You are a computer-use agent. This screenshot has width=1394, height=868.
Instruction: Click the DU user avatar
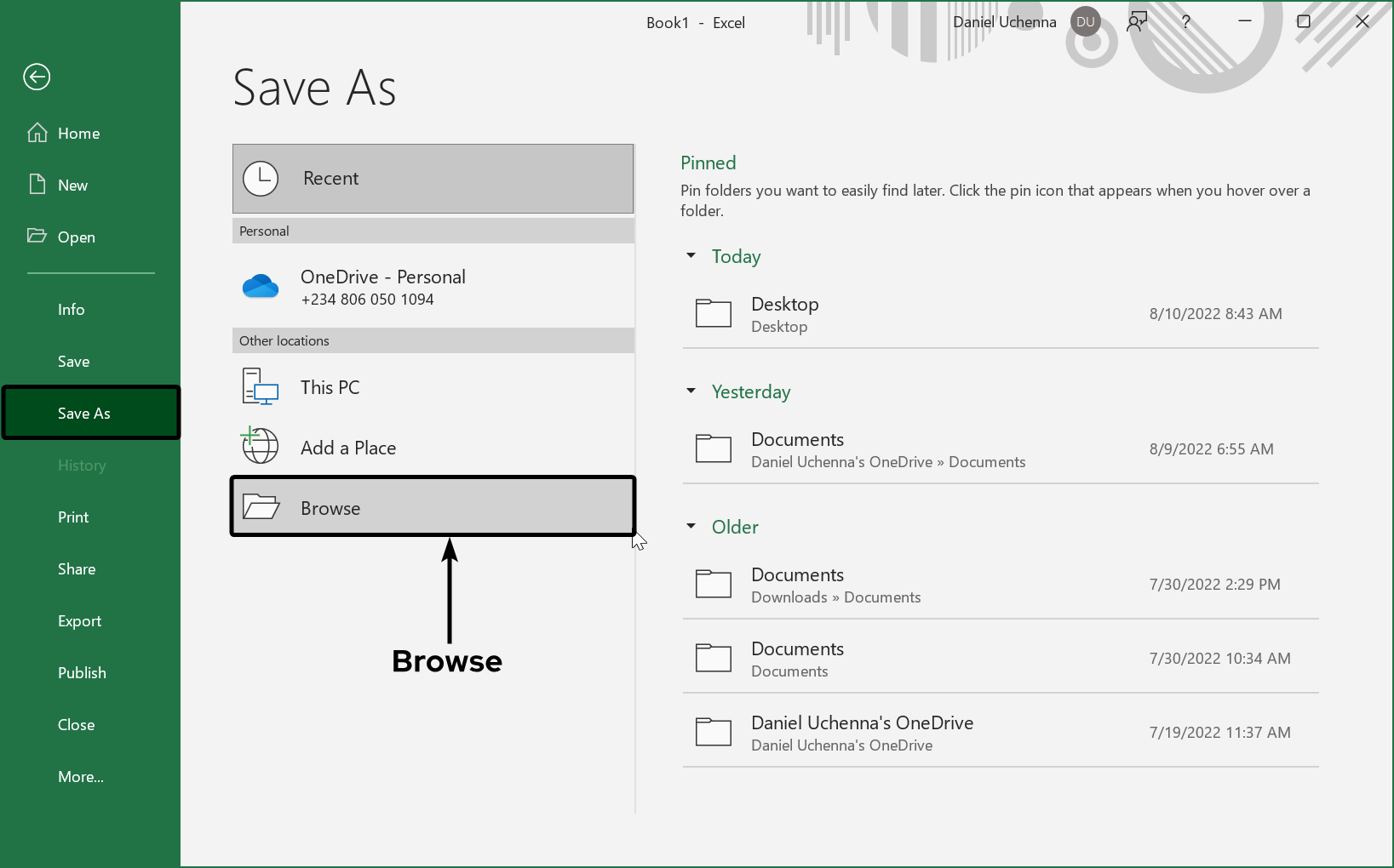[x=1085, y=21]
